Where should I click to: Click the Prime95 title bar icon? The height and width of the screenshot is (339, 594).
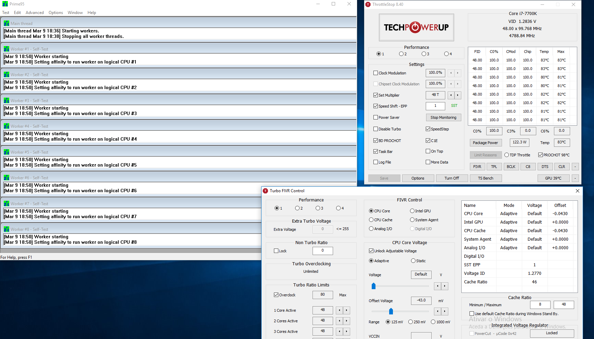5,4
